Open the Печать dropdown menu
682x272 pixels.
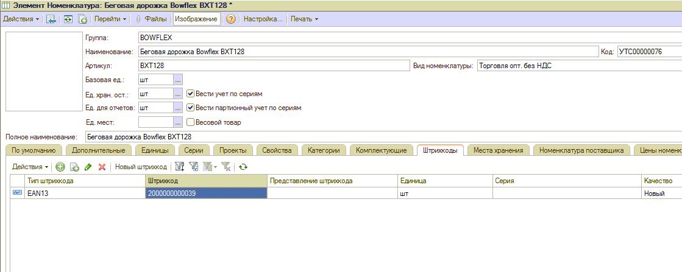[x=304, y=19]
